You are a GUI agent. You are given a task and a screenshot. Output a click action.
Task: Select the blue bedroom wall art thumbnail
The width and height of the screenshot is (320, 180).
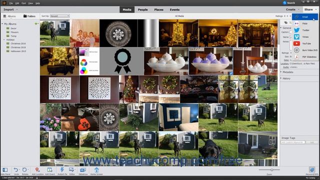(x=178, y=117)
